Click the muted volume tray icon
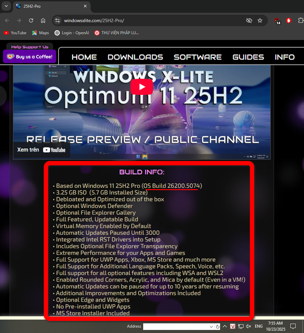Viewport: 304px width, 333px height. (x=248, y=326)
